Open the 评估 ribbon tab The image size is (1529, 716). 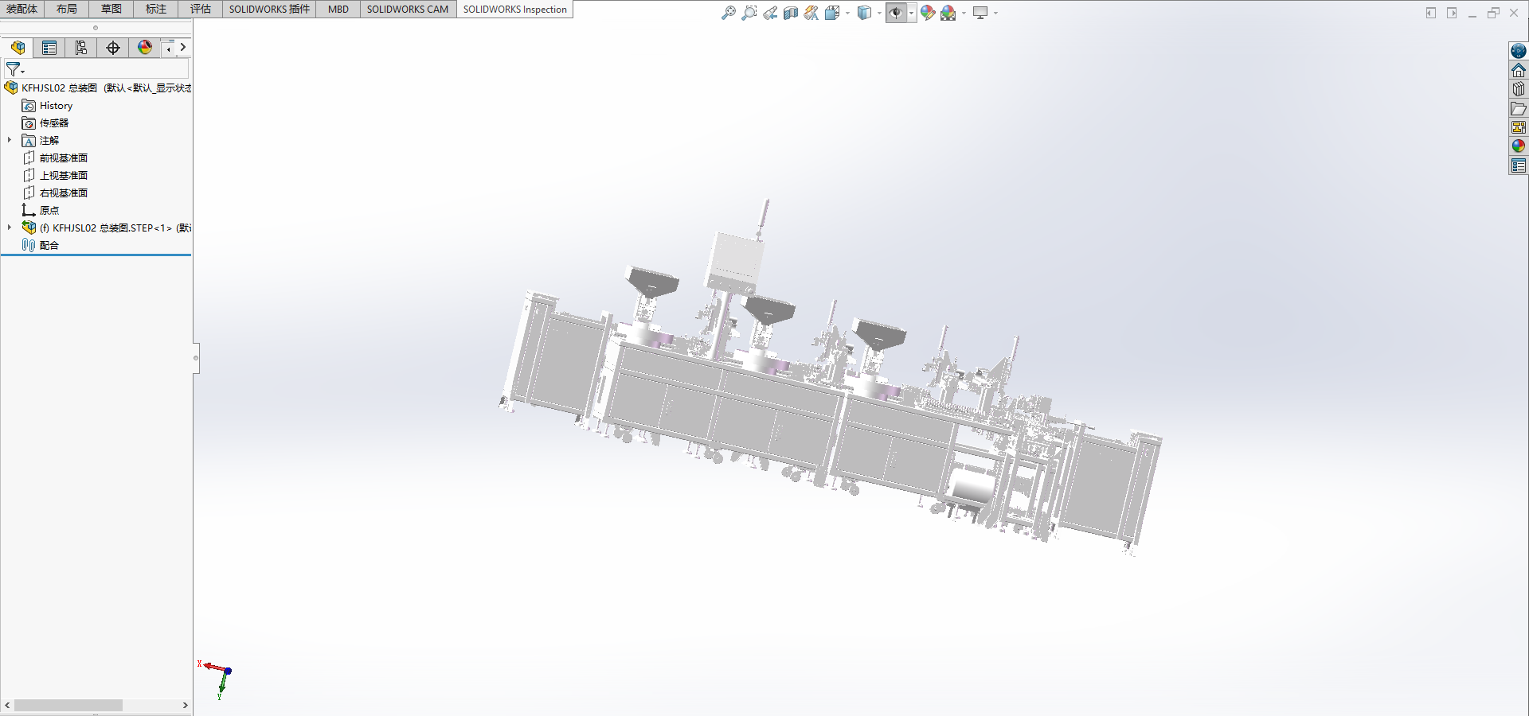pos(200,10)
